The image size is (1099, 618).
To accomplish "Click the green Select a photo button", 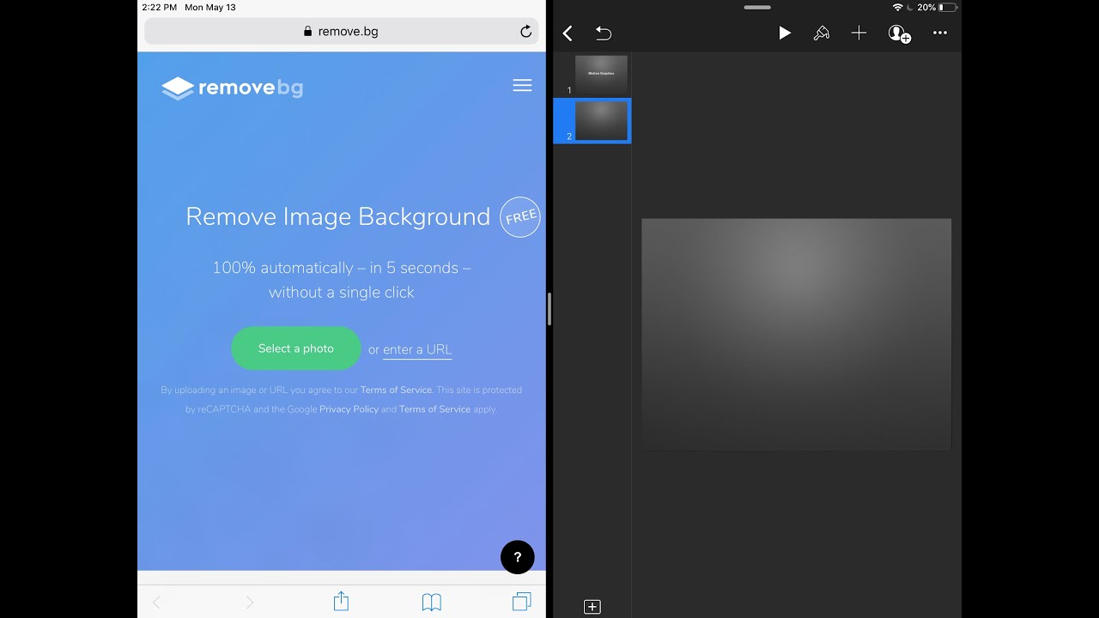I will 296,348.
